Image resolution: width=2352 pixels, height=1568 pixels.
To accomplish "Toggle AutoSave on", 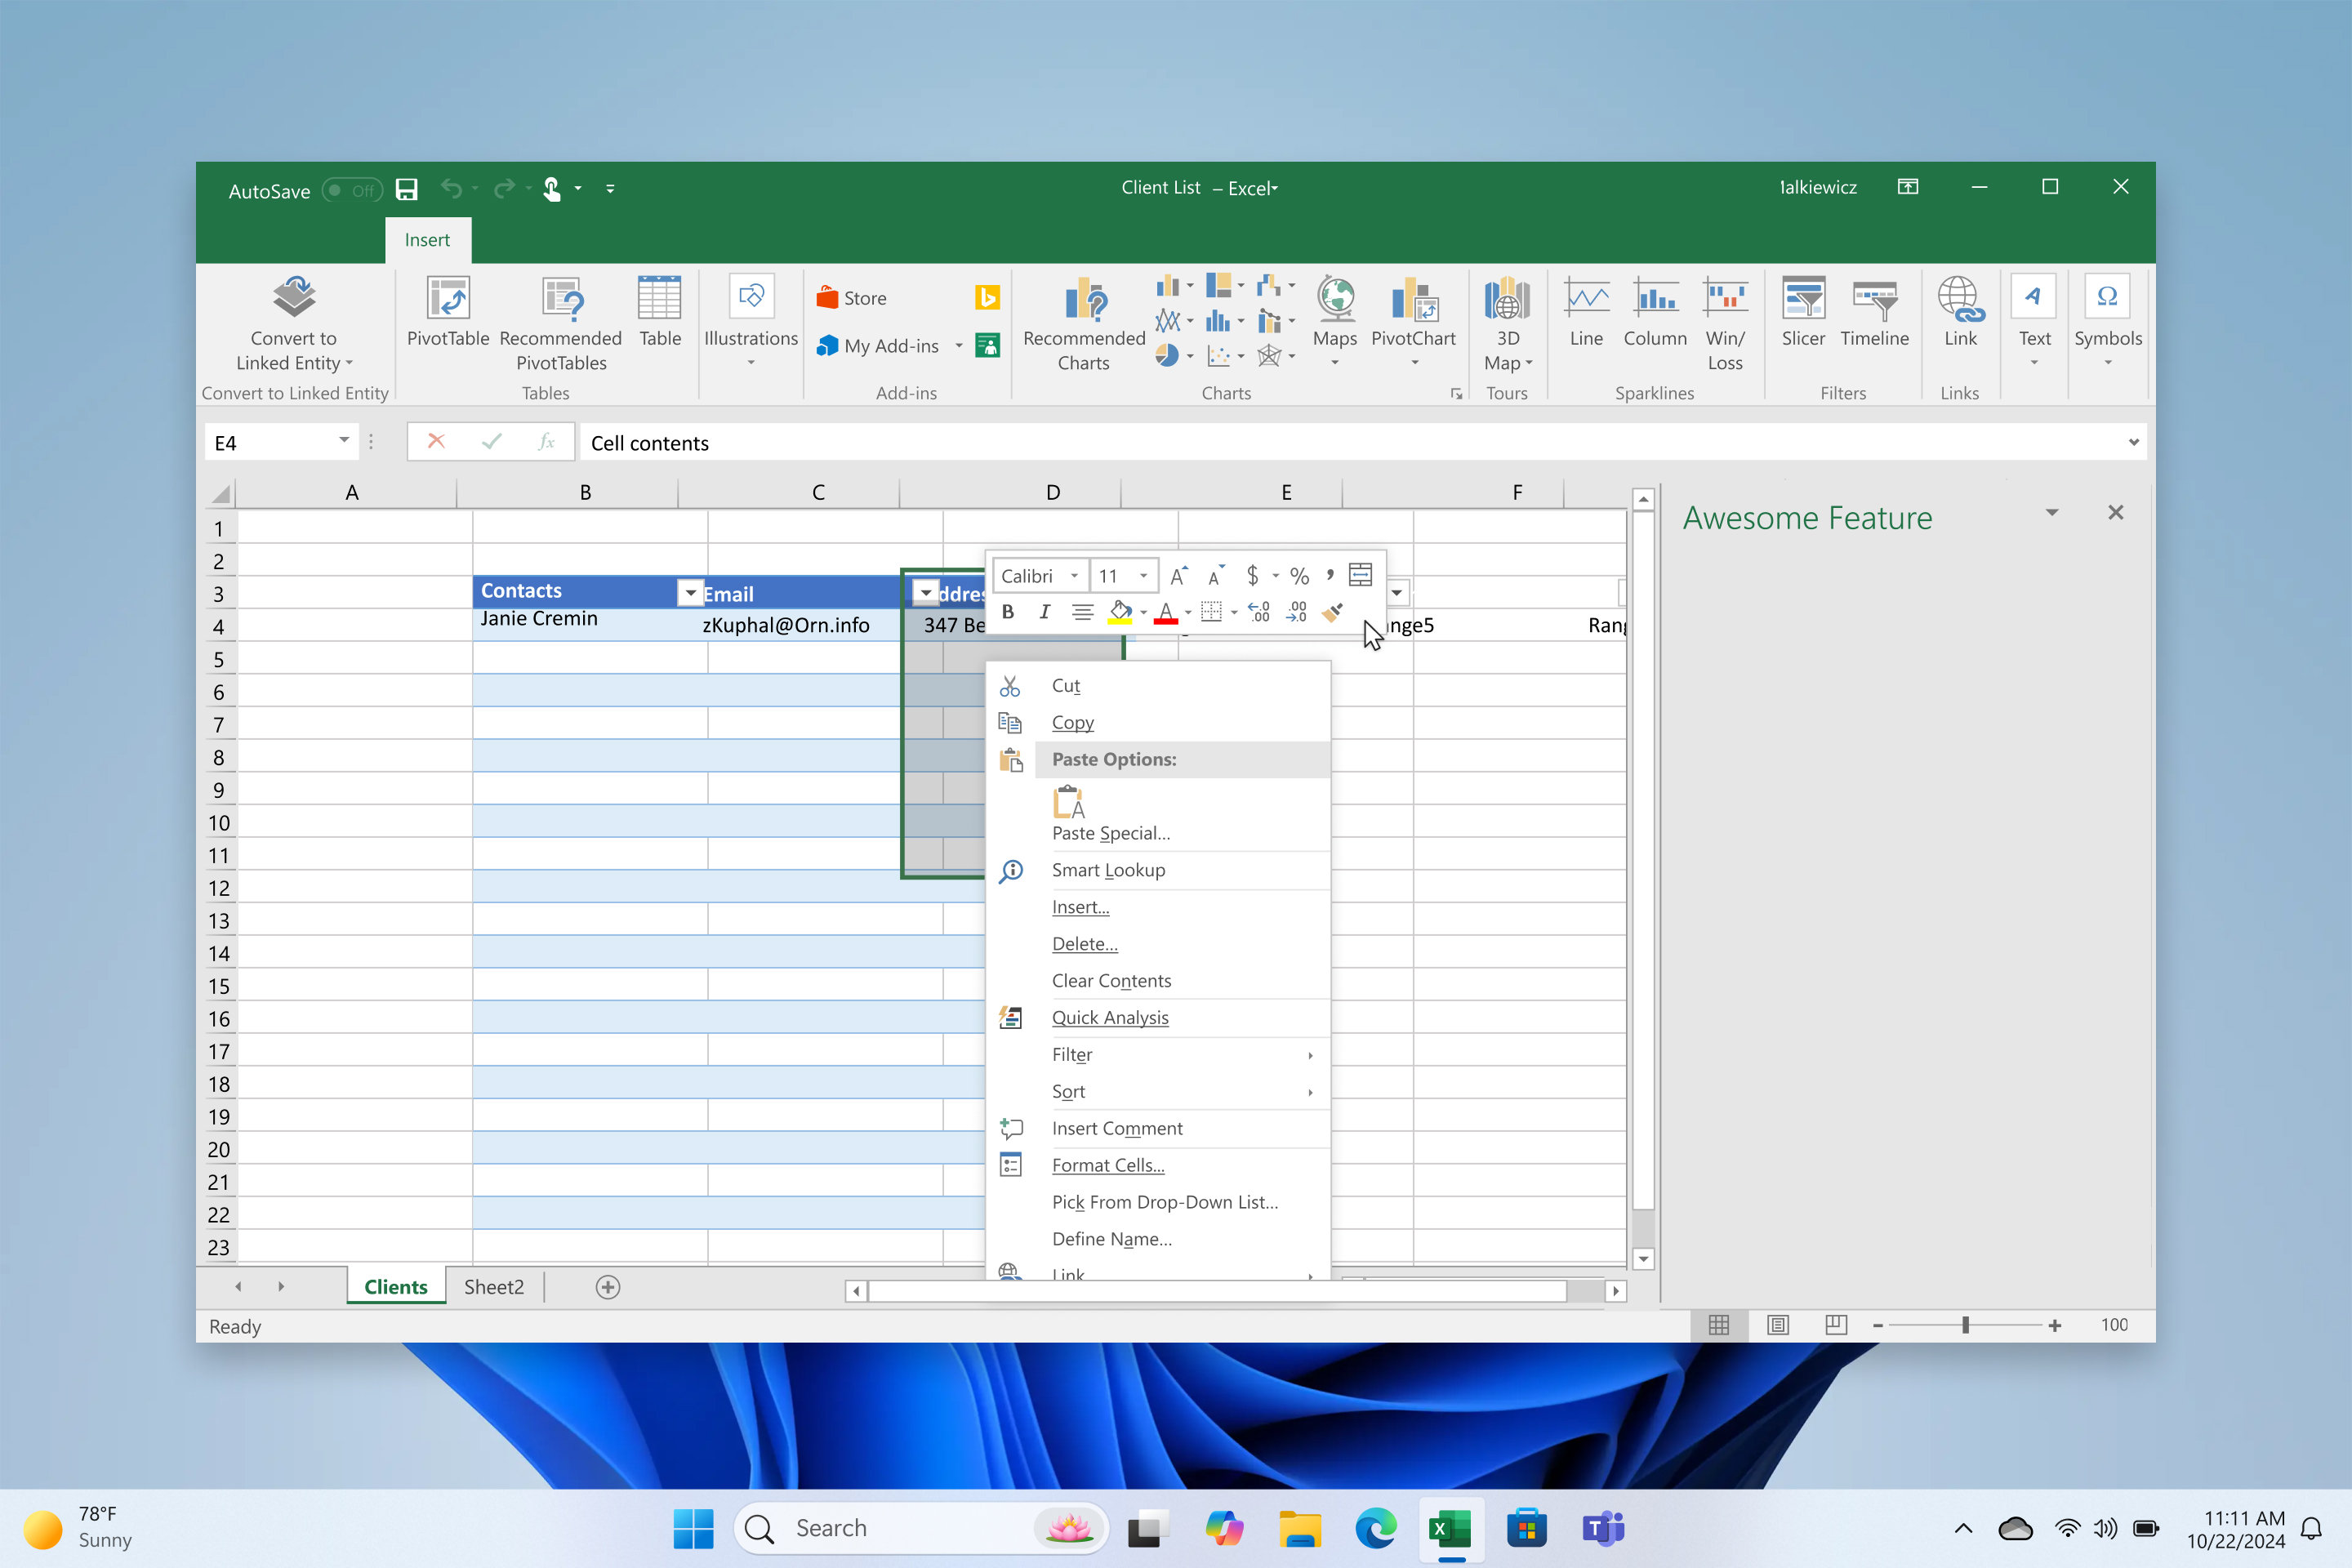I will pos(352,190).
